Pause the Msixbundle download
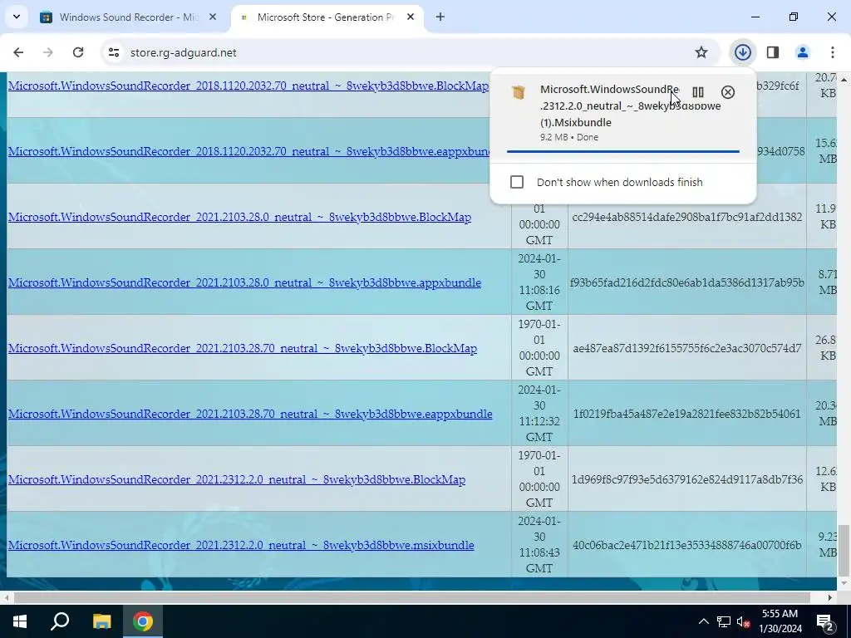 click(698, 92)
